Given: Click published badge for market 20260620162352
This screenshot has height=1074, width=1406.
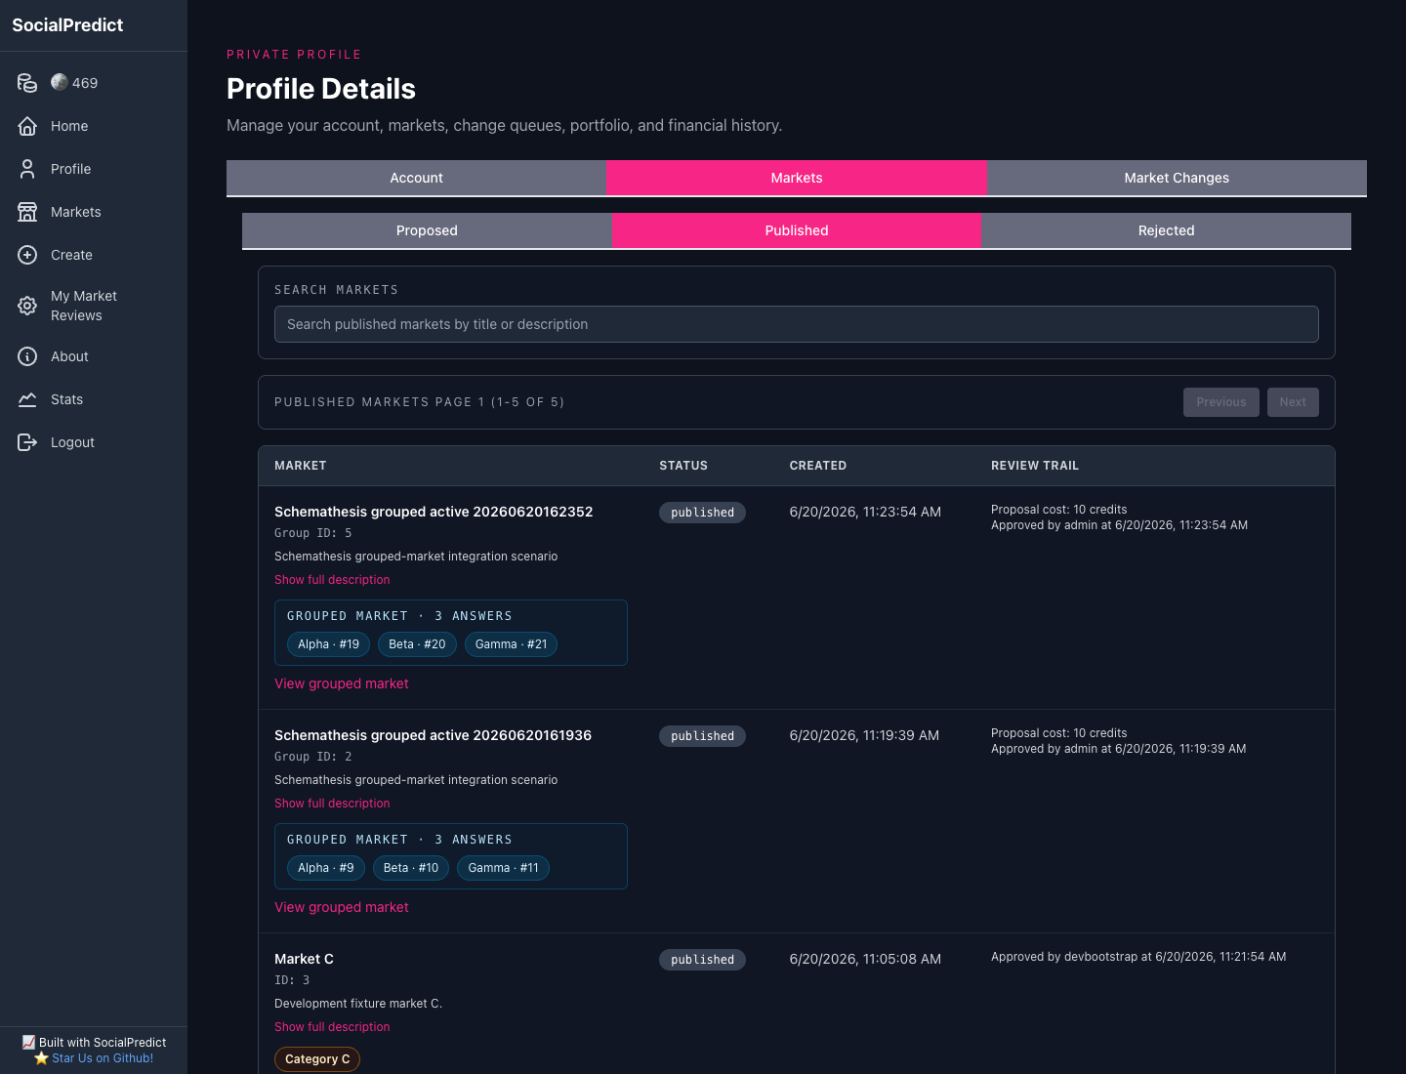Looking at the screenshot, I should (702, 513).
